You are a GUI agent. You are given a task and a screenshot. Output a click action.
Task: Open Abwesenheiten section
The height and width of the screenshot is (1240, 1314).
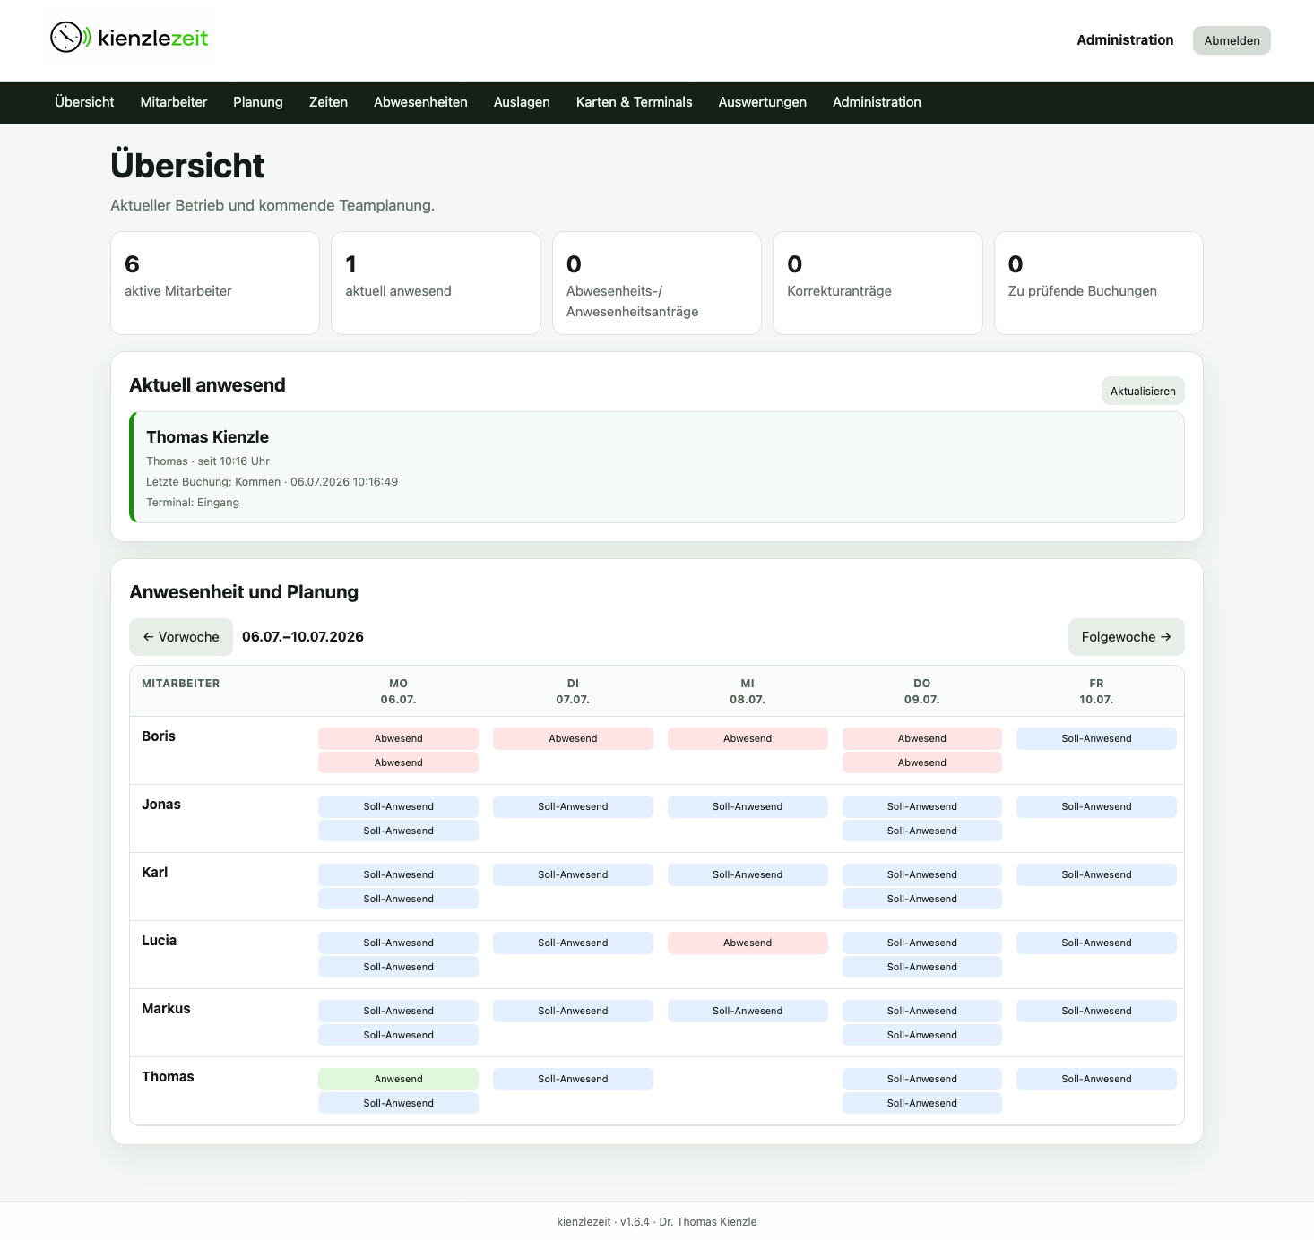point(420,102)
